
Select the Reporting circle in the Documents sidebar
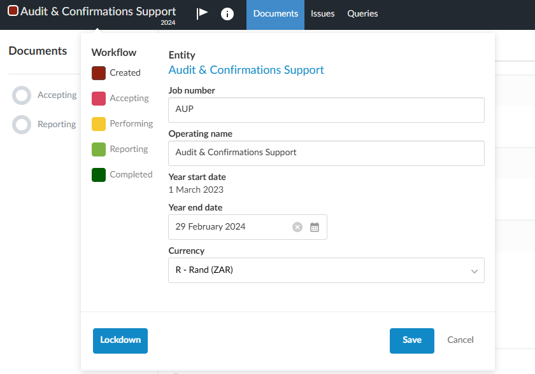pyautogui.click(x=22, y=125)
